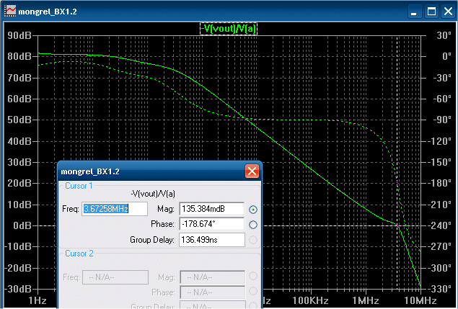
Task: Click the 0dB label on left axis
Action: [22, 225]
